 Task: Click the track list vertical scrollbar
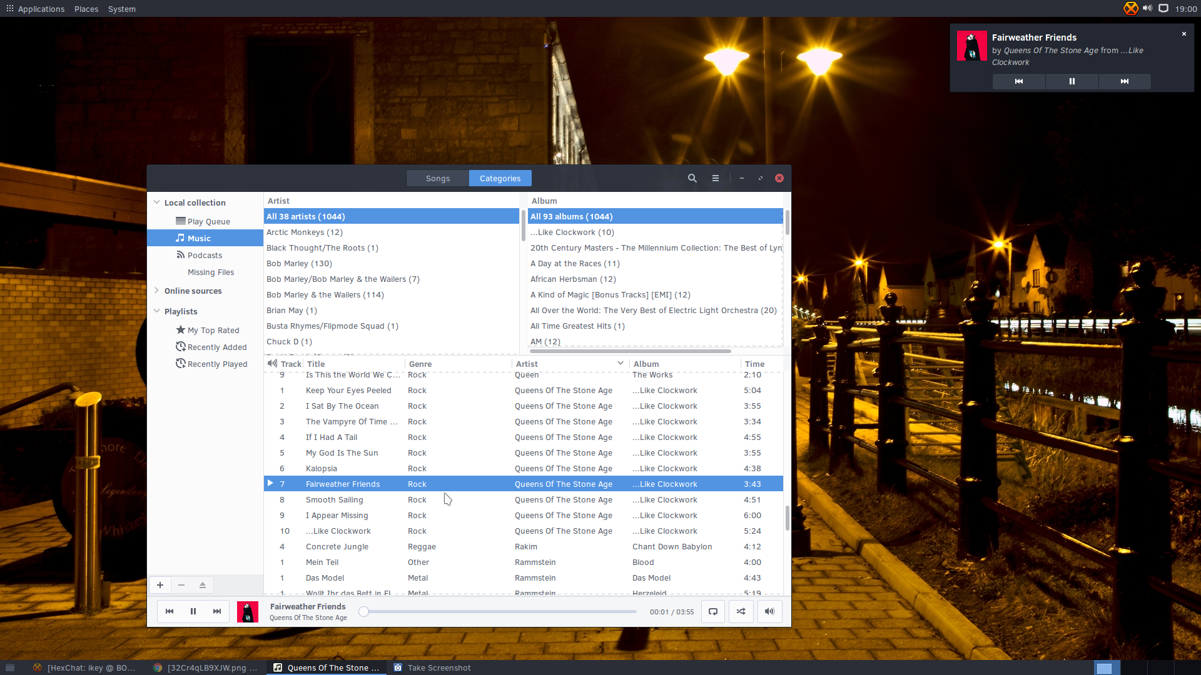(x=787, y=517)
